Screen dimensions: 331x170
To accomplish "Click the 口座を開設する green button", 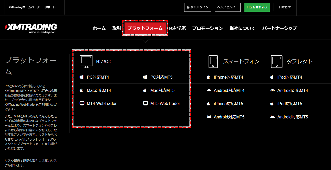I will pos(257,7).
